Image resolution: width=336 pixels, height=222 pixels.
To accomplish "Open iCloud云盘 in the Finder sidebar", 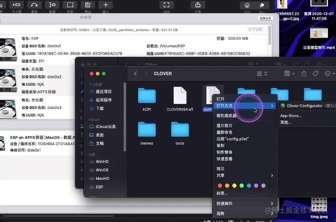I will [105, 127].
